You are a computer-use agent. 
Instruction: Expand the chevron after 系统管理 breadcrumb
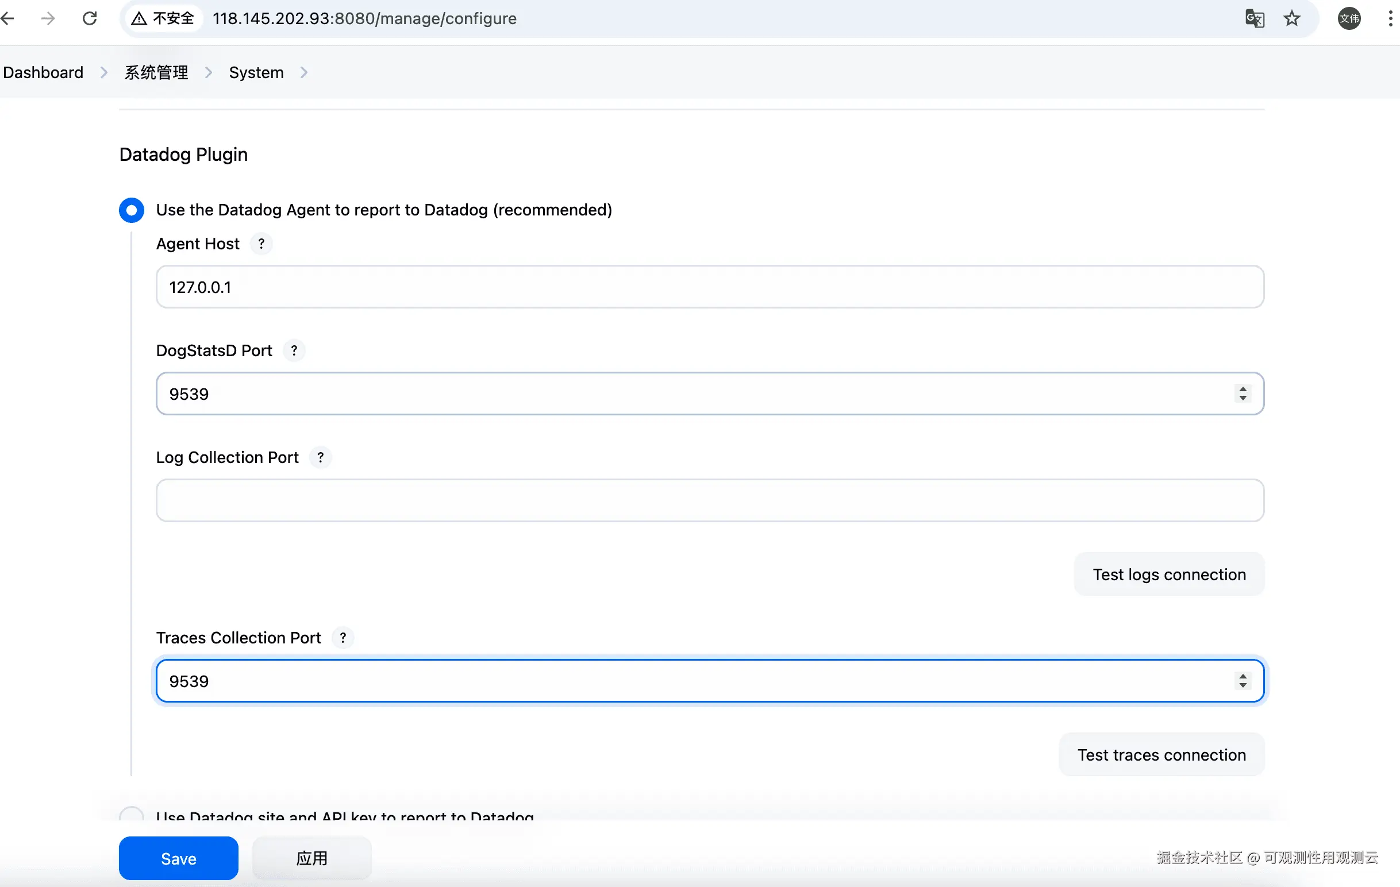click(209, 72)
